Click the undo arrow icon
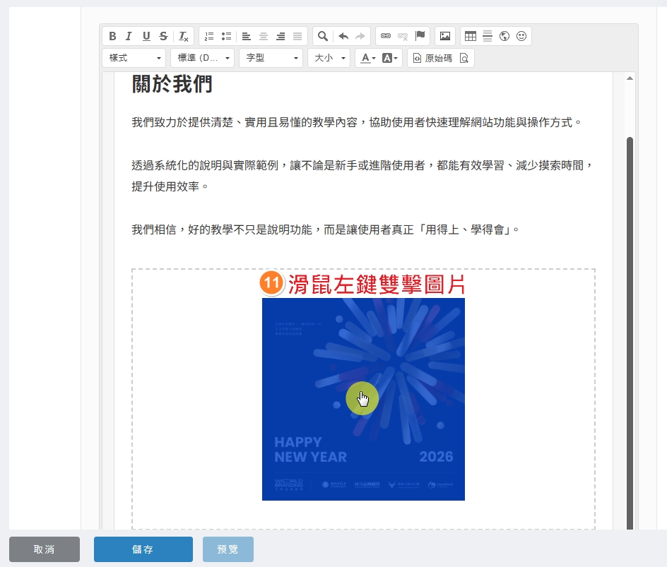Viewport: 667px width, 567px height. coord(343,36)
